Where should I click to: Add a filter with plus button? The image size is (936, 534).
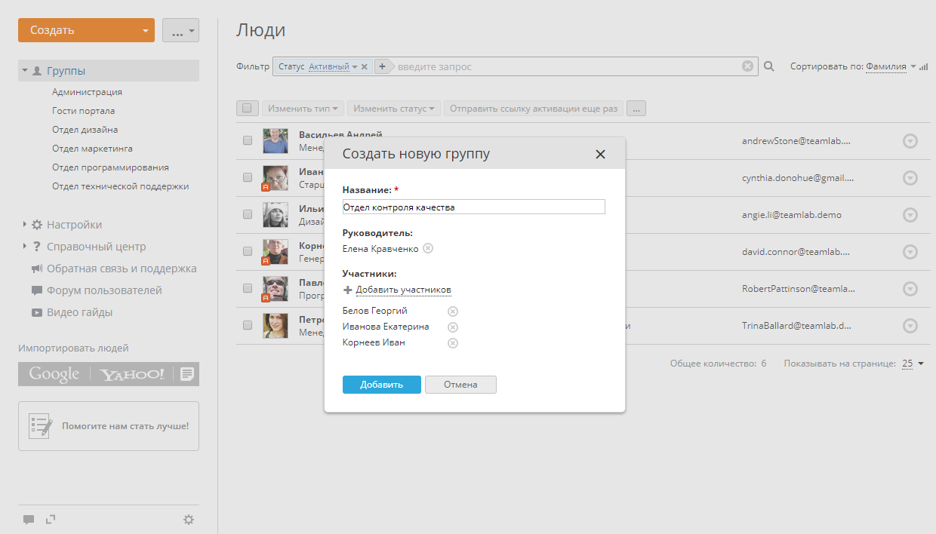(382, 66)
